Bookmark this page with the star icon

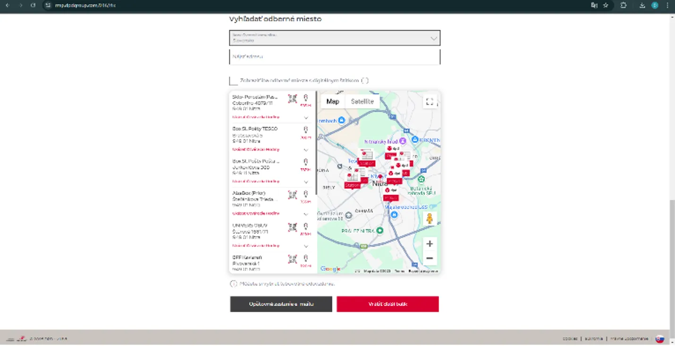pyautogui.click(x=606, y=5)
